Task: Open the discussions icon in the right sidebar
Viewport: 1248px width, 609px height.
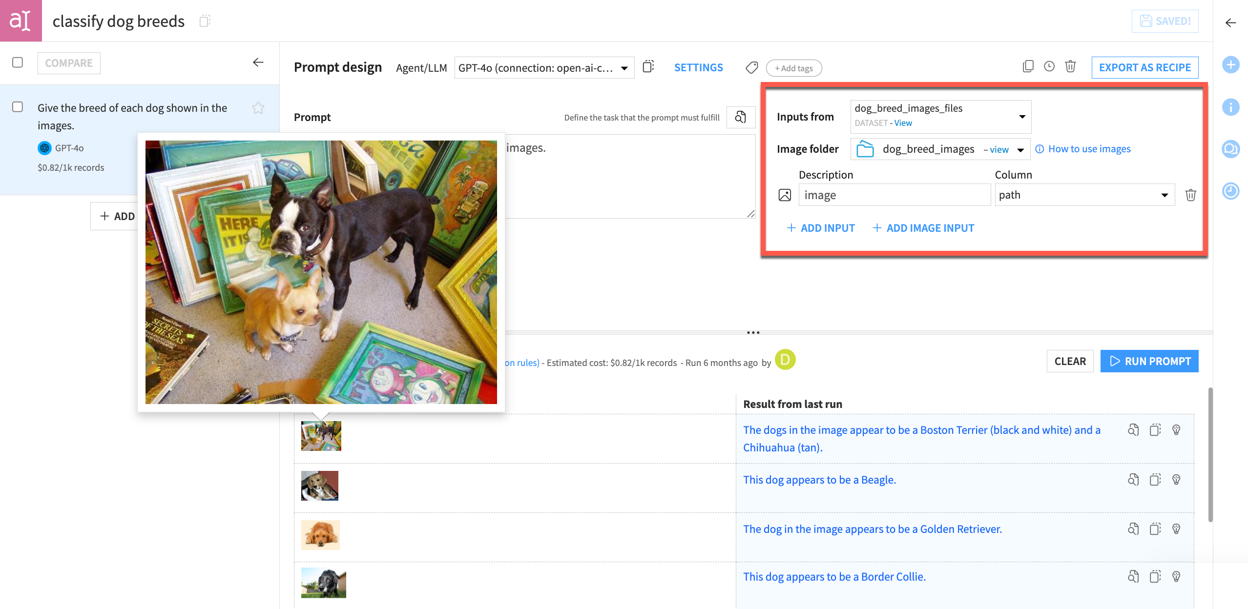Action: [1231, 149]
